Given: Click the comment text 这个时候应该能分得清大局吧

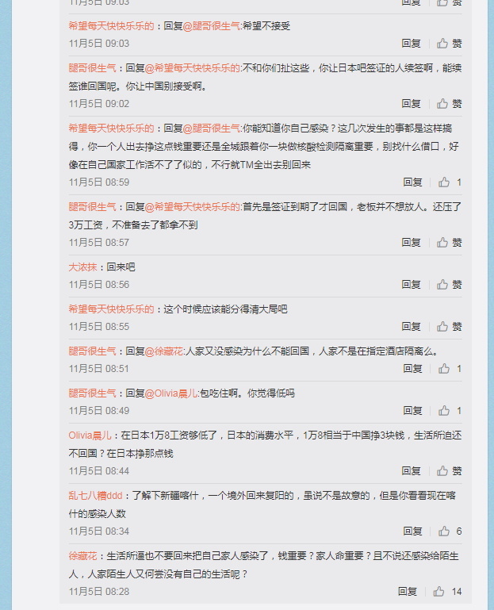Looking at the screenshot, I should 226,309.
